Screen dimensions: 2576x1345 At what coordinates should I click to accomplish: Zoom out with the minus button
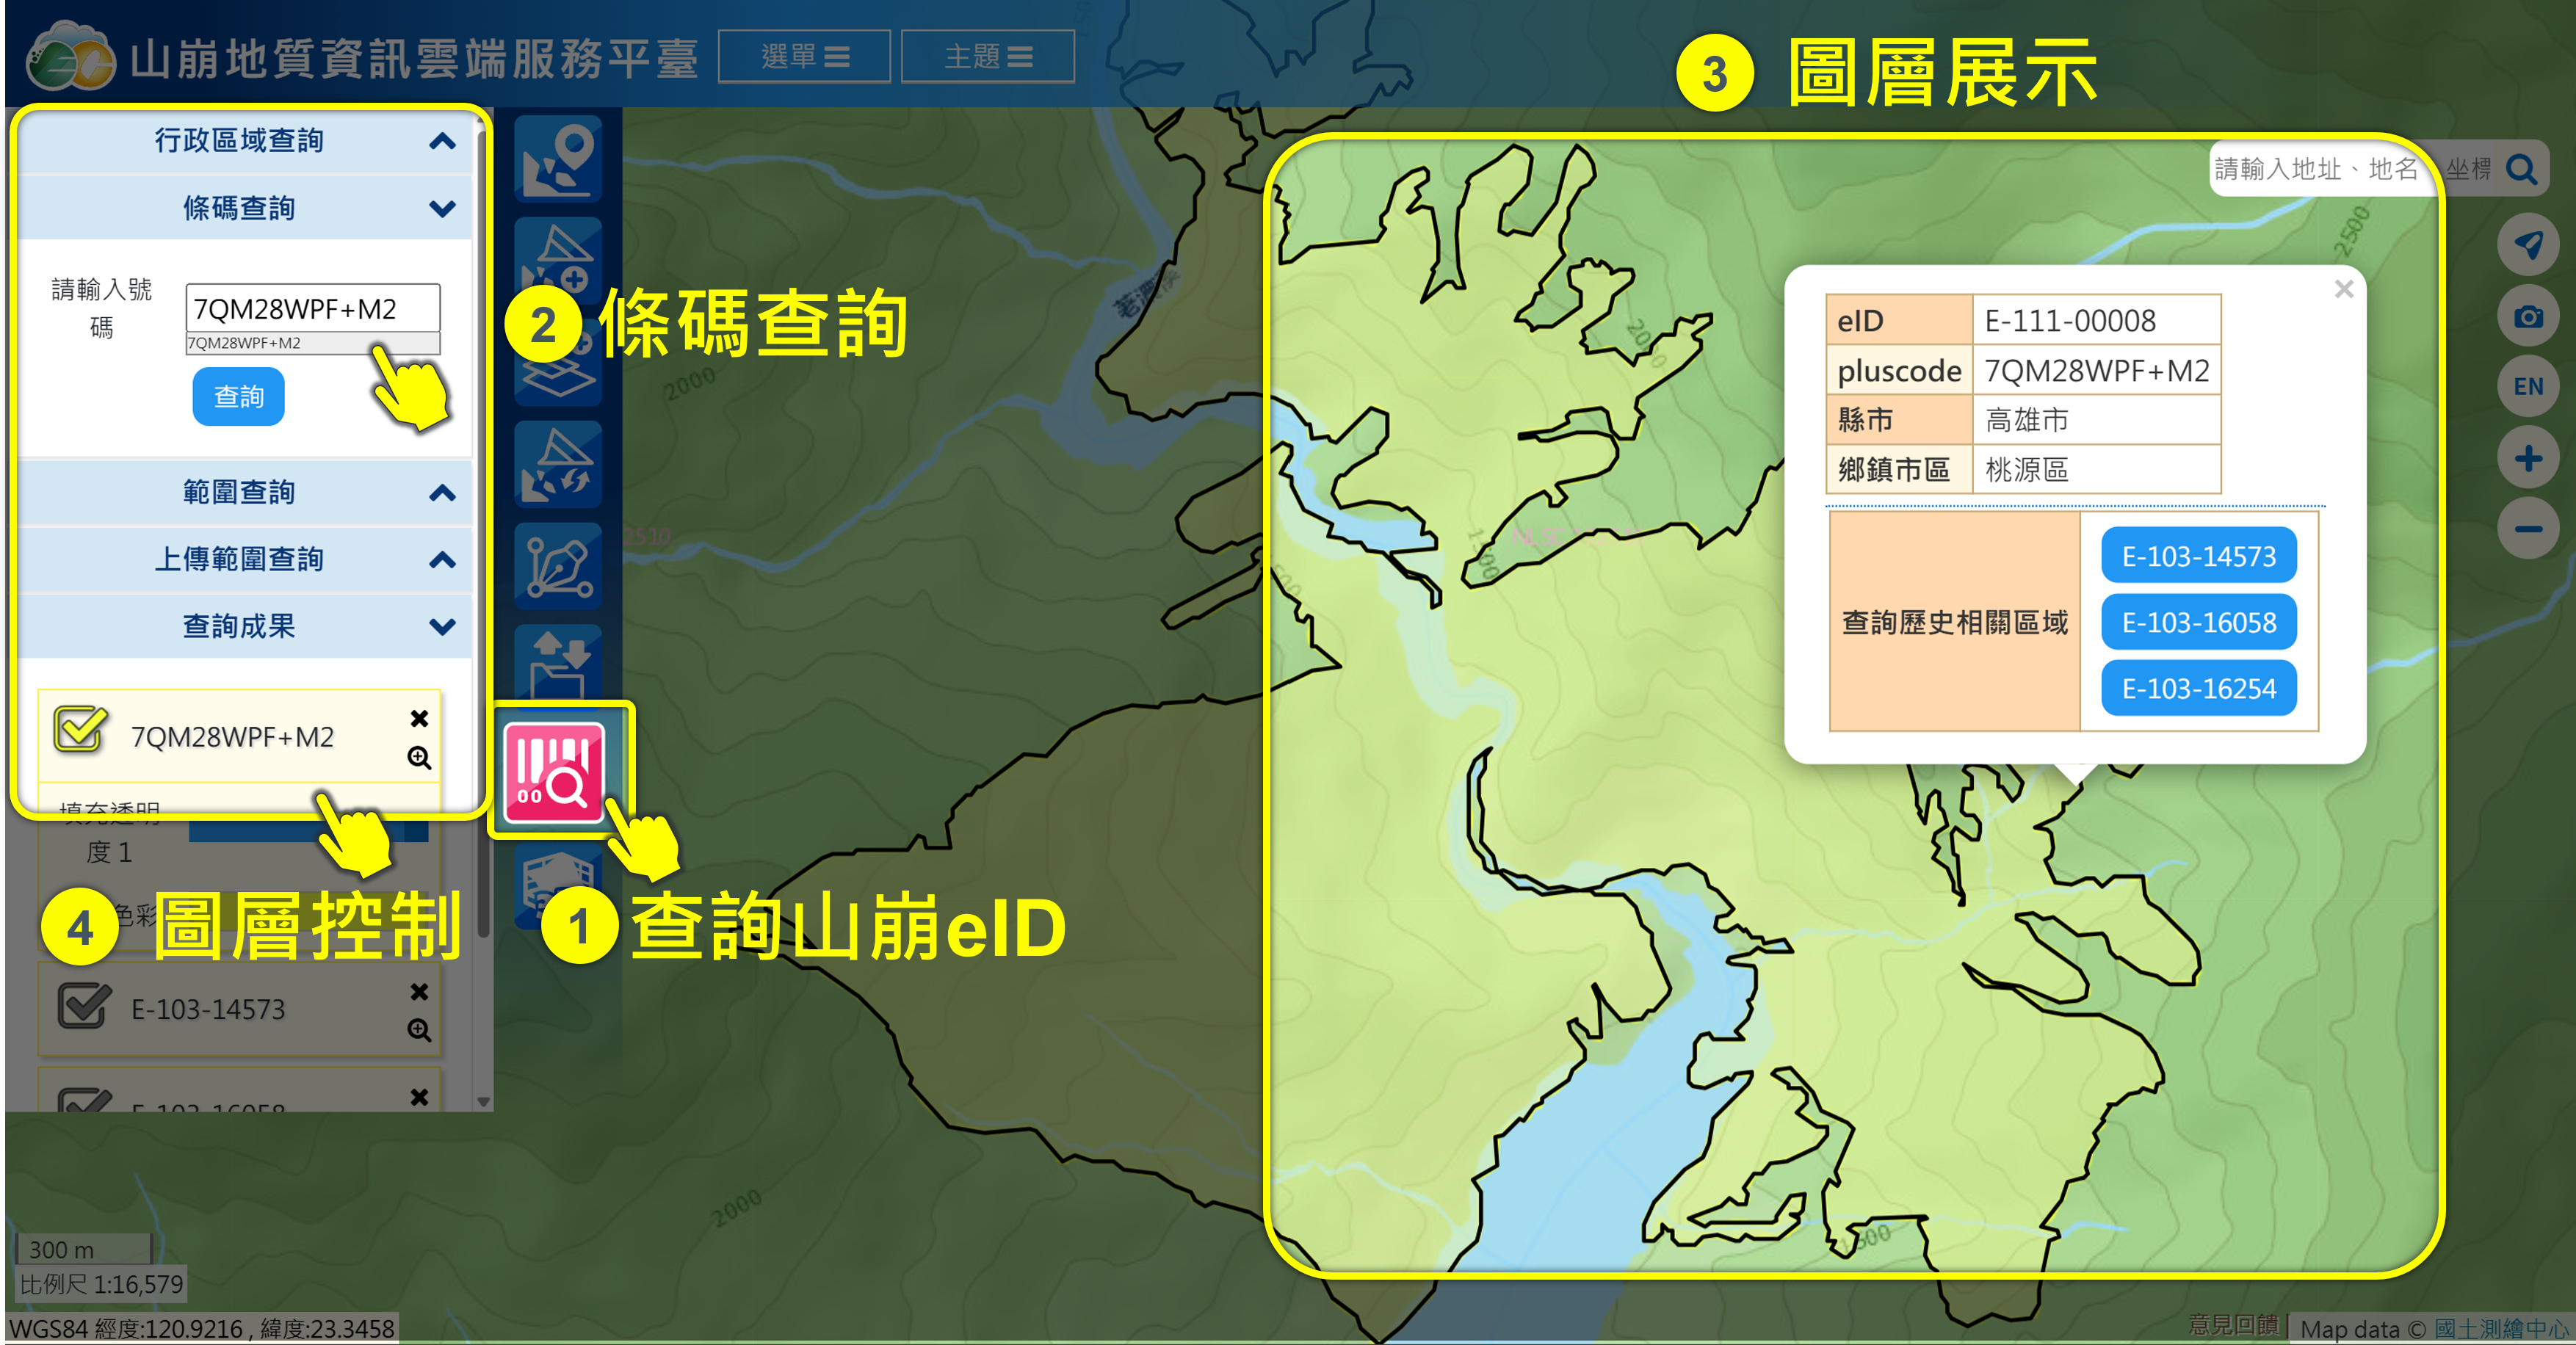(x=2527, y=529)
